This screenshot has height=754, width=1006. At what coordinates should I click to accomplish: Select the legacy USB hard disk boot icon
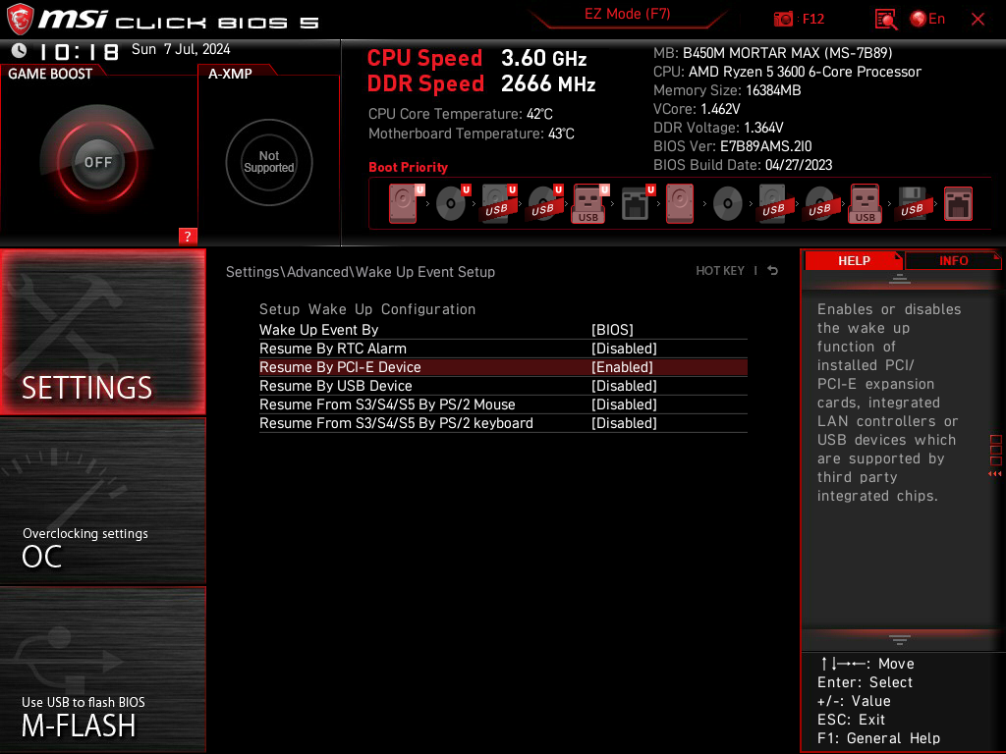[774, 204]
